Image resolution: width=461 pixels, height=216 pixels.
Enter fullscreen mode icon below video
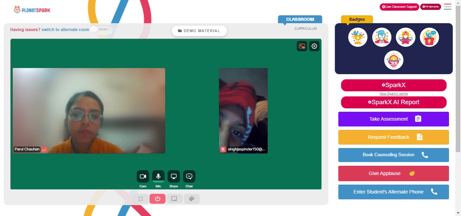click(x=141, y=199)
